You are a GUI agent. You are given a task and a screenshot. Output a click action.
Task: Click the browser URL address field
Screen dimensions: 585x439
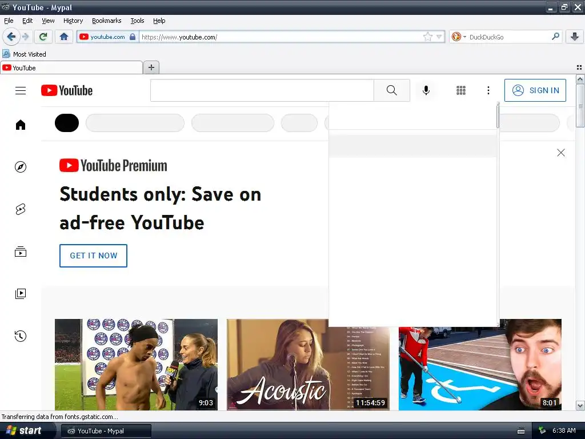(x=282, y=37)
